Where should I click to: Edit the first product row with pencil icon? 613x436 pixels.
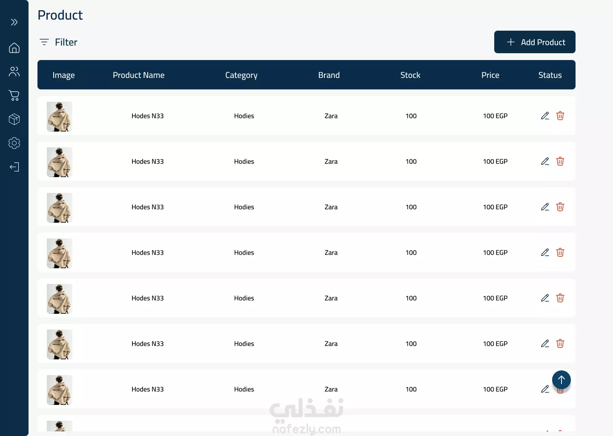click(545, 116)
